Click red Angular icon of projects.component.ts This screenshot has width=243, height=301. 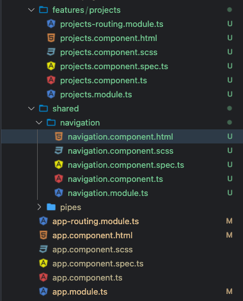coord(51,80)
